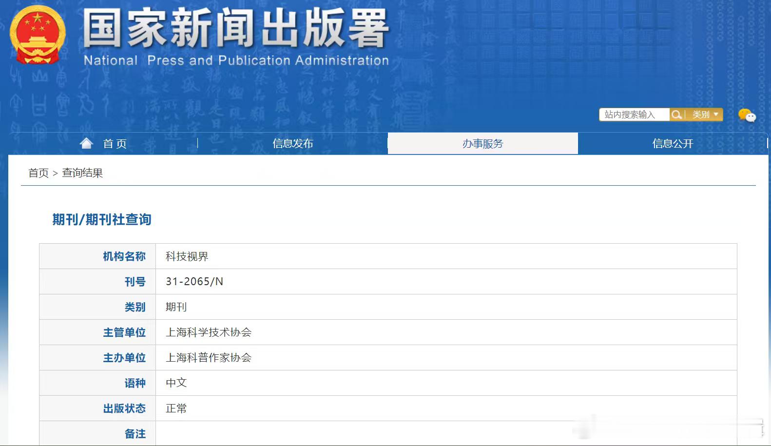Focus the 站内搜索输入 search field
The width and height of the screenshot is (771, 446).
click(x=634, y=115)
